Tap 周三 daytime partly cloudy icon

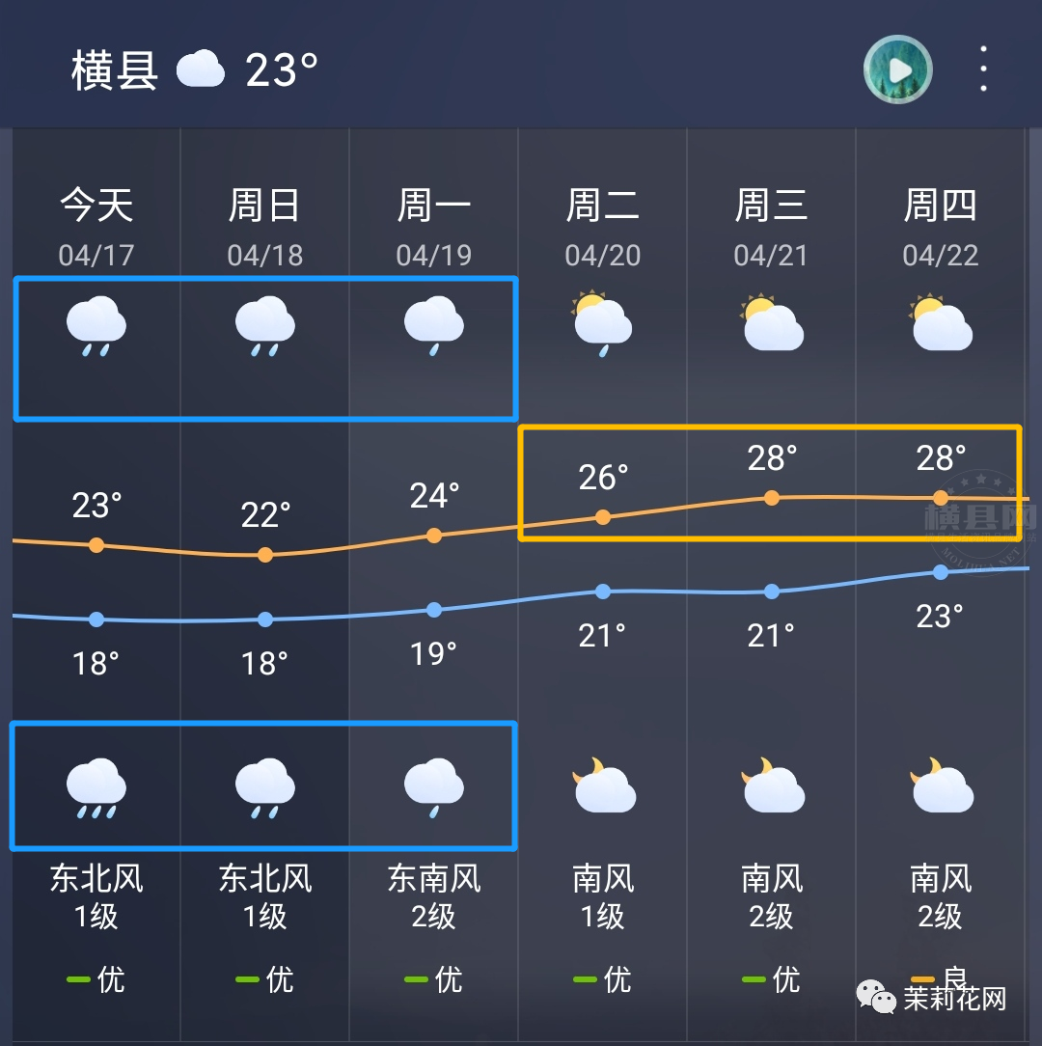[x=772, y=322]
